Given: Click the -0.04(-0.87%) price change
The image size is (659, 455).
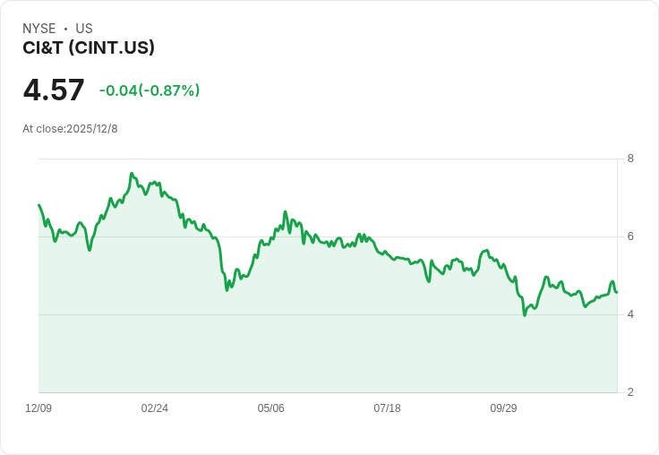Looking at the screenshot, I should pyautogui.click(x=150, y=90).
